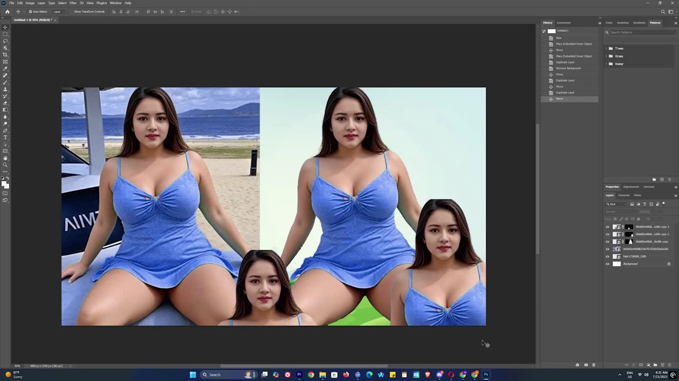Select the Clone Stamp tool
Image resolution: width=679 pixels, height=381 pixels.
pos(5,89)
